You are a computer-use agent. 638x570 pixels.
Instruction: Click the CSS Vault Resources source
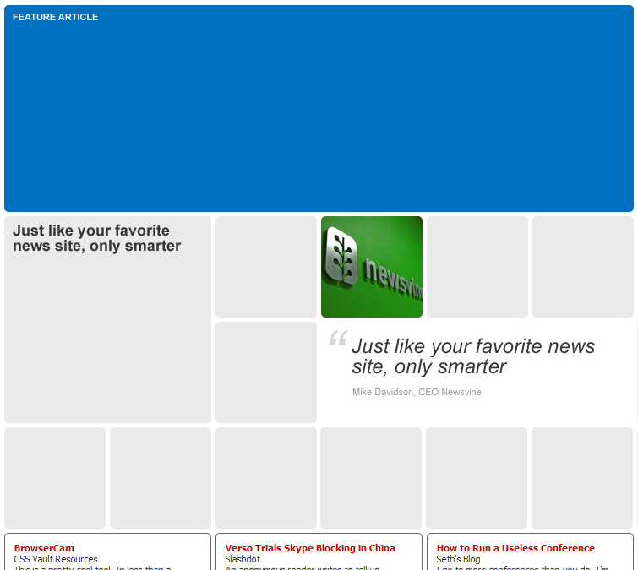[x=56, y=559]
